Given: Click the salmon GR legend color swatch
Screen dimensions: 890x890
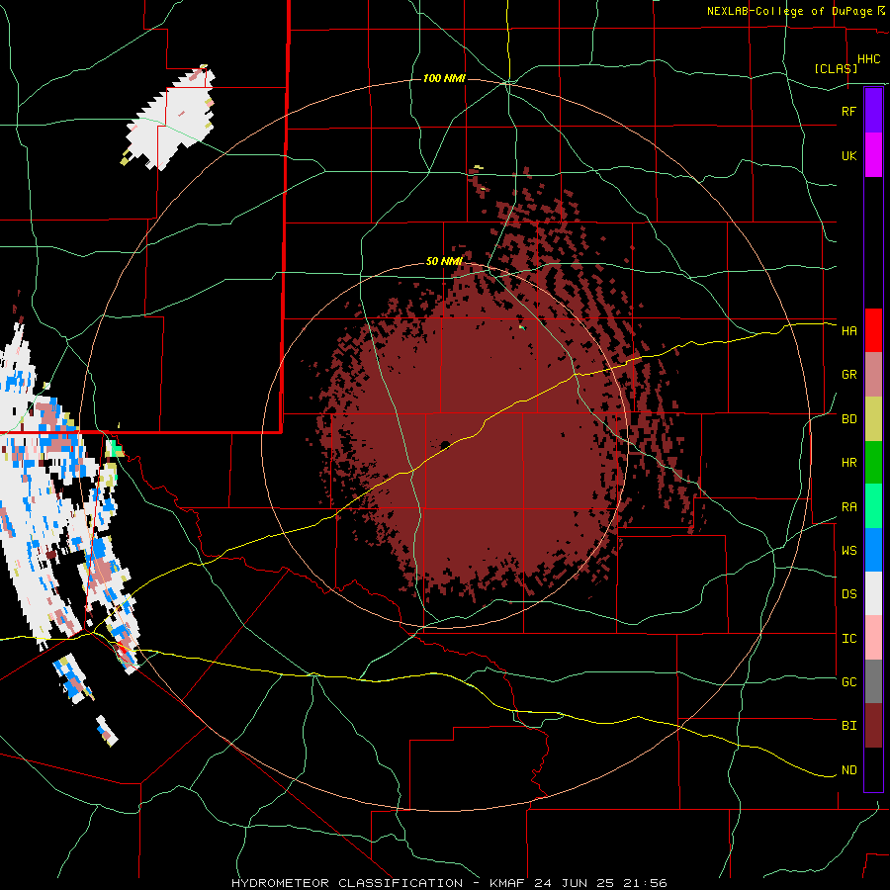Looking at the screenshot, I should point(873,375).
